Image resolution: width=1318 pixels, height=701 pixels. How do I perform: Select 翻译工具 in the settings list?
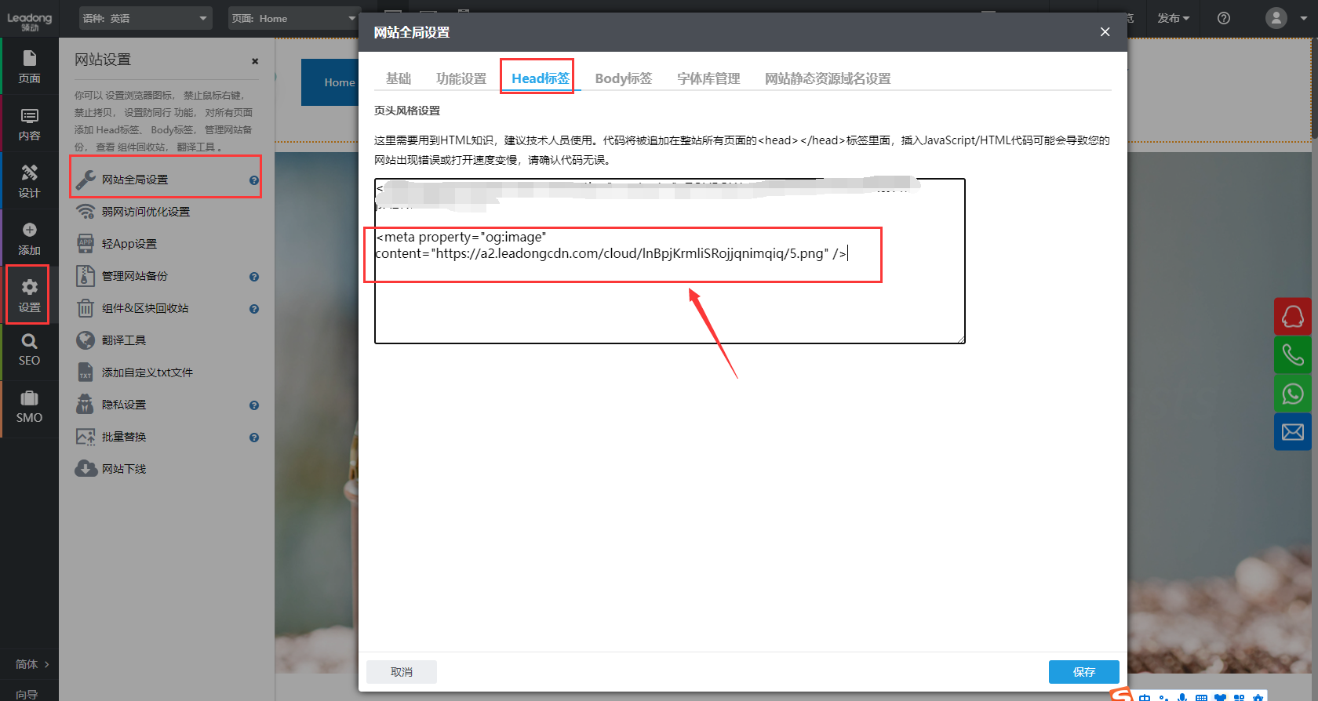[124, 340]
